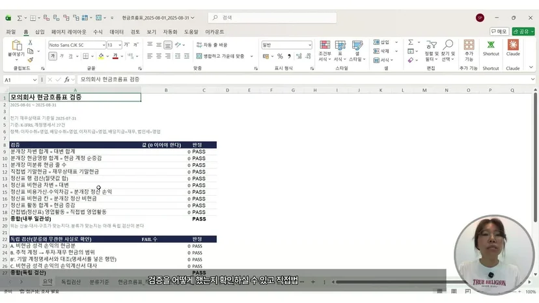Image resolution: width=539 pixels, height=303 pixels.
Task: Switch to page break preview in status bar
Action: click(468, 291)
